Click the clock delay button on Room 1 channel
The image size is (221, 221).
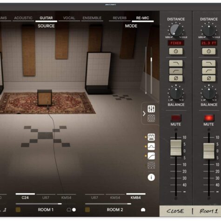pos(209,51)
